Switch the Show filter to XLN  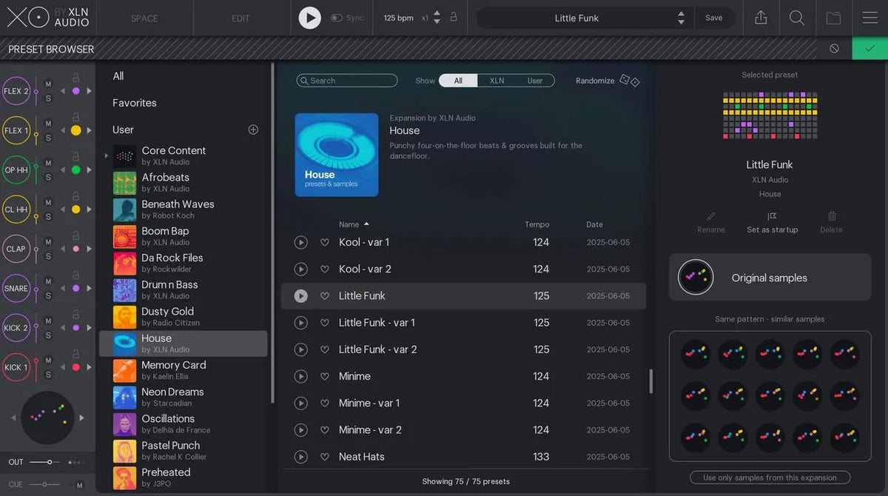coord(496,80)
